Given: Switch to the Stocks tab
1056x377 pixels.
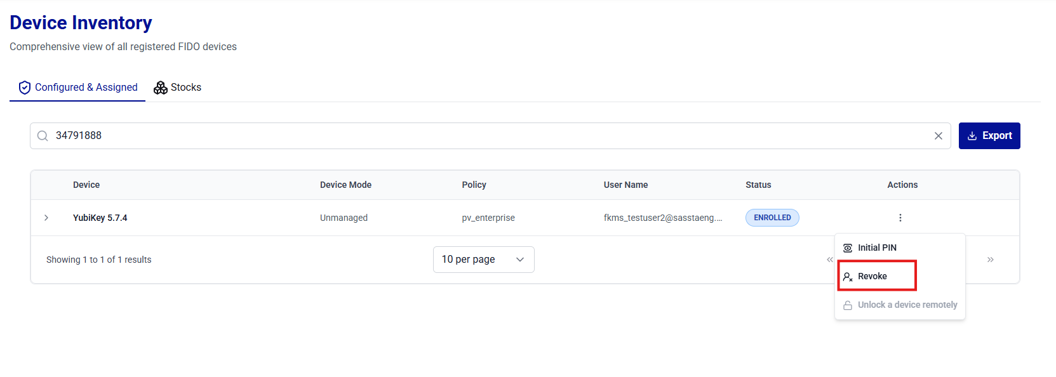Looking at the screenshot, I should click(178, 88).
